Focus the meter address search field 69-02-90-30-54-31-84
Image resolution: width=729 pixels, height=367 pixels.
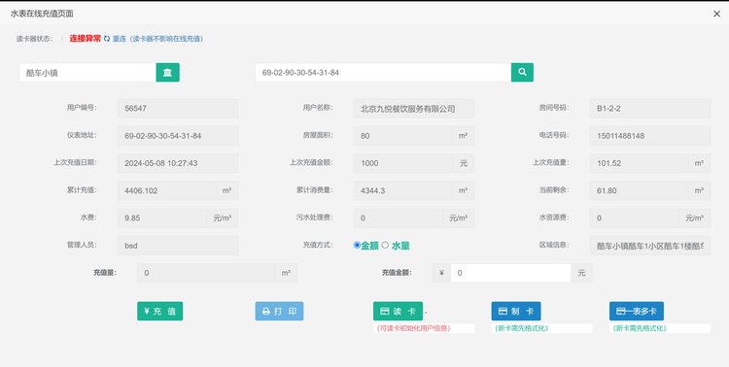point(384,73)
